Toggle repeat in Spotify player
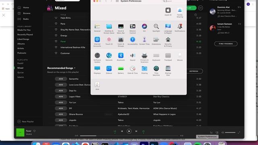This screenshot has width=258, height=145. (x=144, y=131)
